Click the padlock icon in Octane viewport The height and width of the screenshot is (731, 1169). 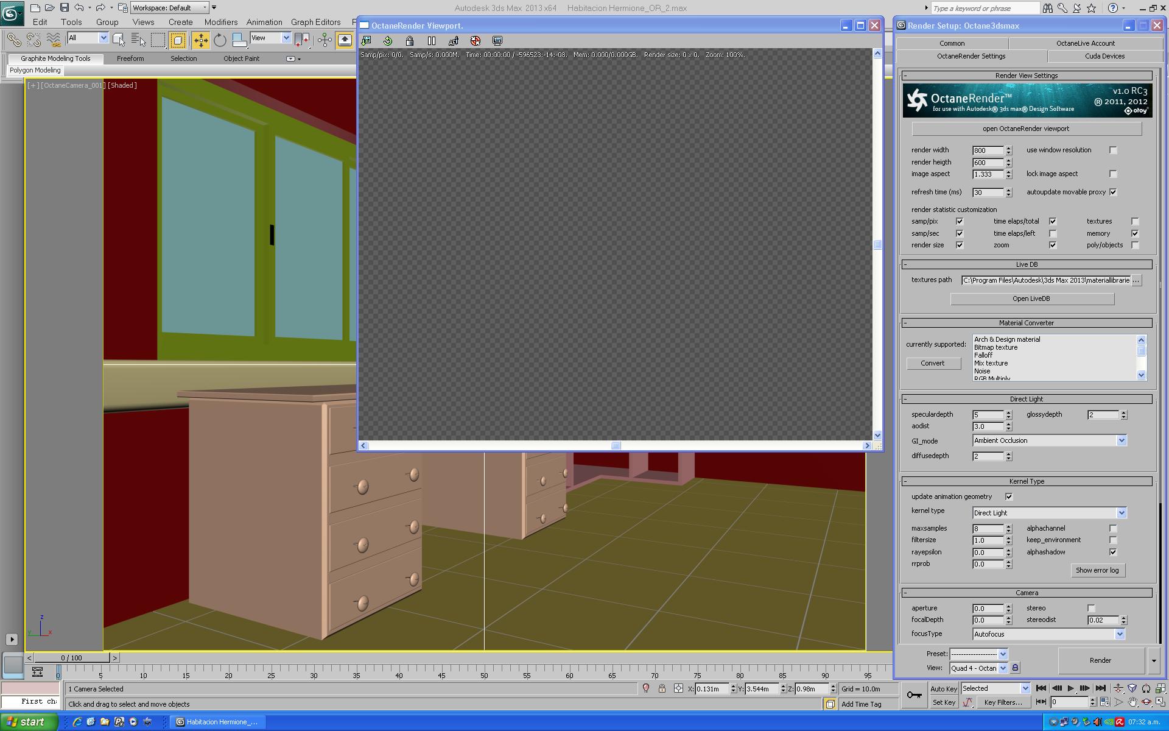[410, 41]
